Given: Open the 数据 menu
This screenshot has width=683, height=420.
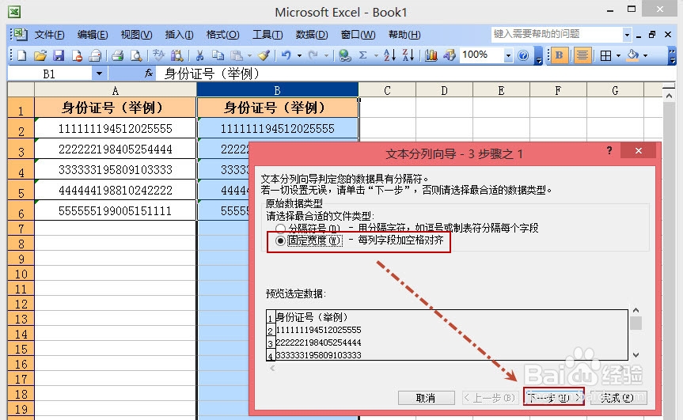Looking at the screenshot, I should pyautogui.click(x=312, y=34).
